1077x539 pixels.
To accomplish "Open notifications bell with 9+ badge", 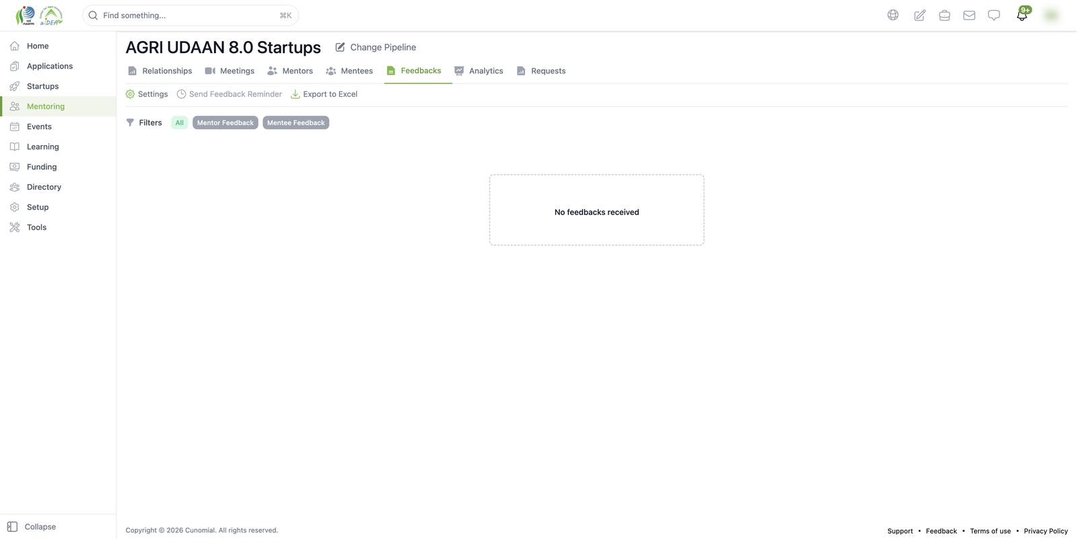I will coord(1022,14).
